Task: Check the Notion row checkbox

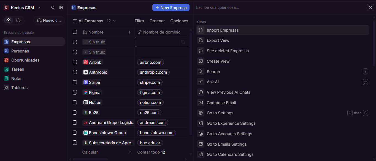Action: (x=75, y=102)
